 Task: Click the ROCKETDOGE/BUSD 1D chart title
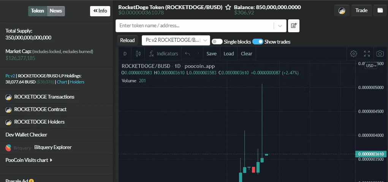coord(168,66)
